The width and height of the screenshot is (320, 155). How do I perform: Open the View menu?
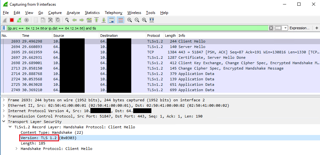(x=29, y=13)
